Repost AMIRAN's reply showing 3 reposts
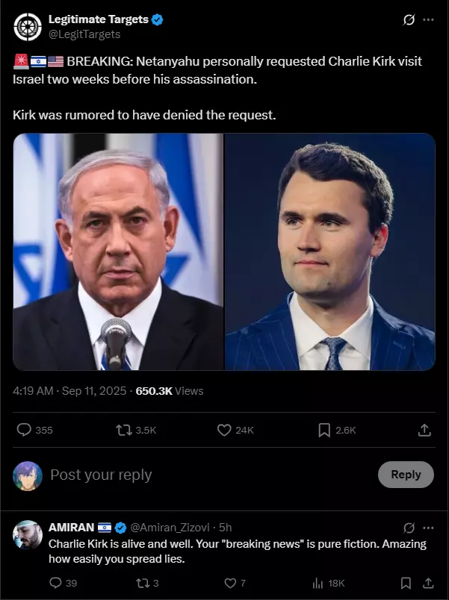The width and height of the screenshot is (449, 600). 142,583
